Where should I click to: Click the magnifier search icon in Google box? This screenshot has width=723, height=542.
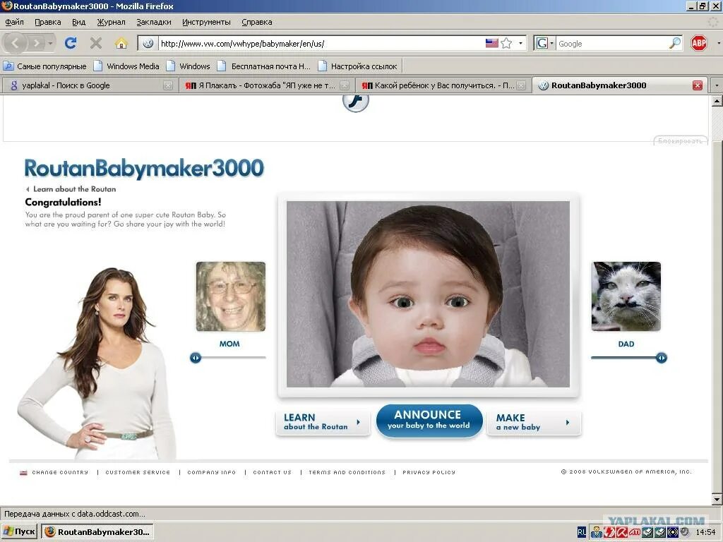point(675,43)
